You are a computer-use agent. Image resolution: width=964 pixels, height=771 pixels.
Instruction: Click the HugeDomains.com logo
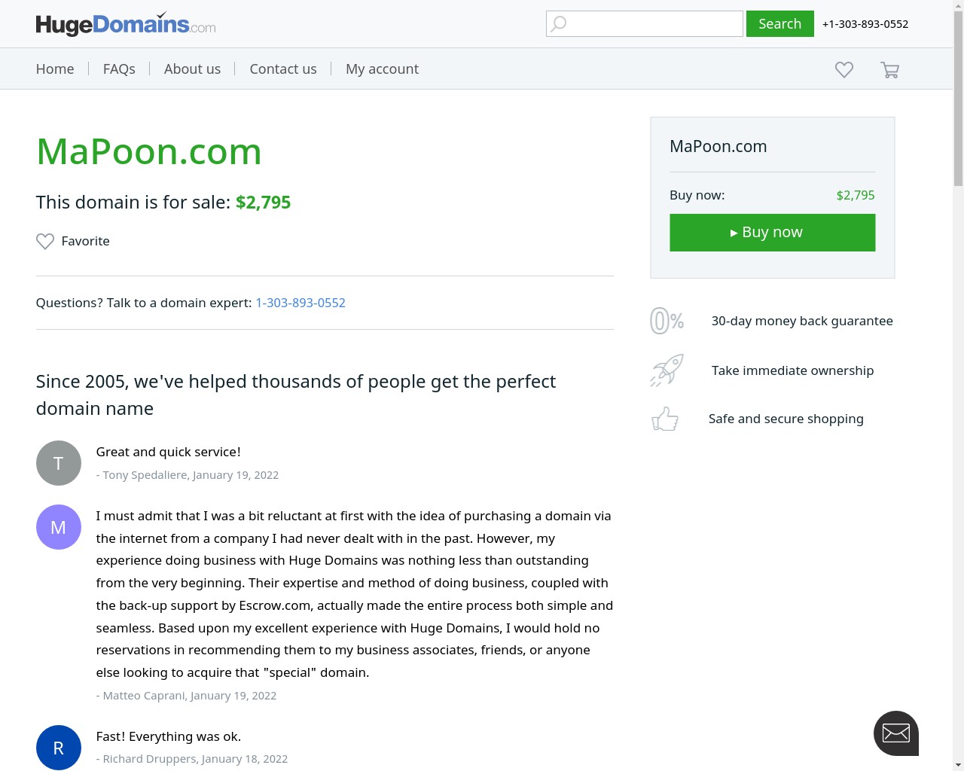(126, 24)
